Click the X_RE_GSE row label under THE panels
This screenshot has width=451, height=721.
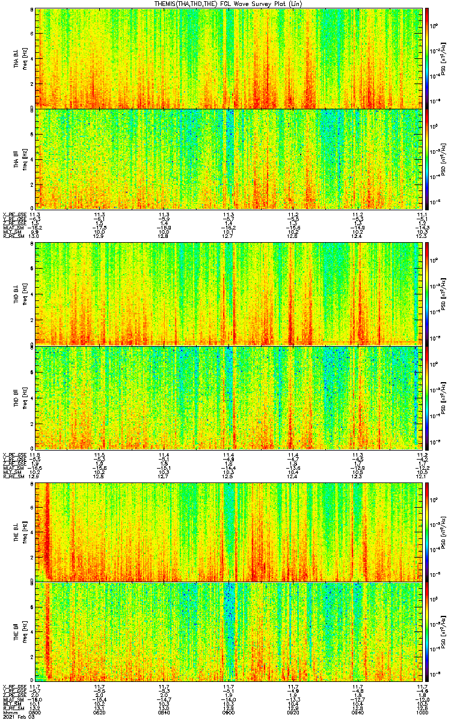(x=14, y=687)
